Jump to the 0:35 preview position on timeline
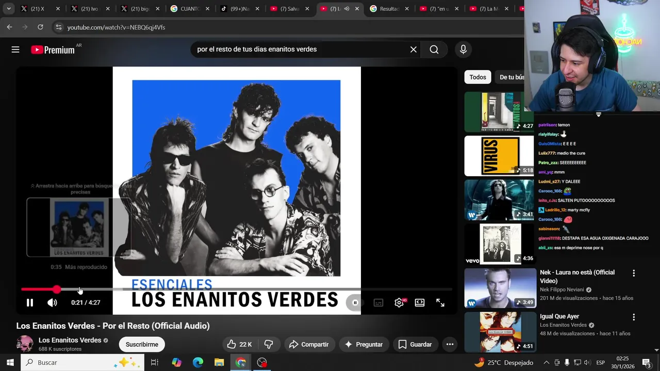 [79, 290]
